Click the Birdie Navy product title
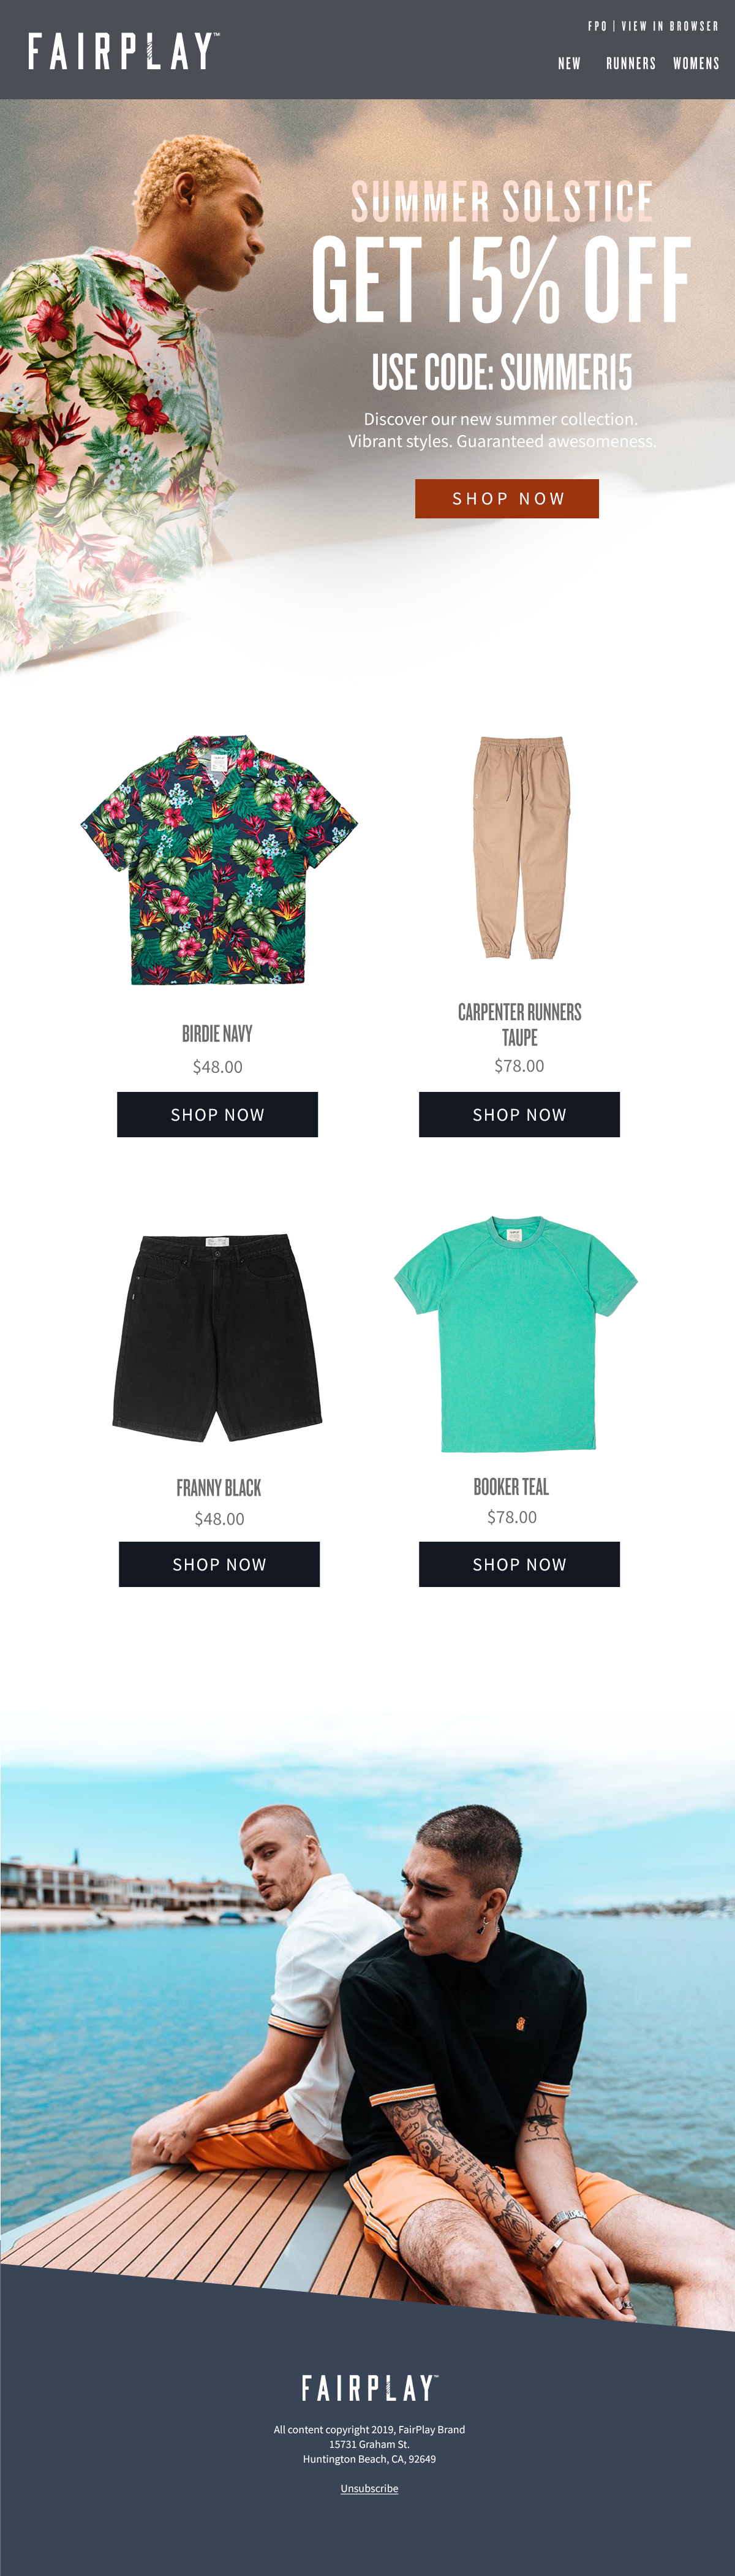This screenshot has height=2576, width=735. (217, 1034)
